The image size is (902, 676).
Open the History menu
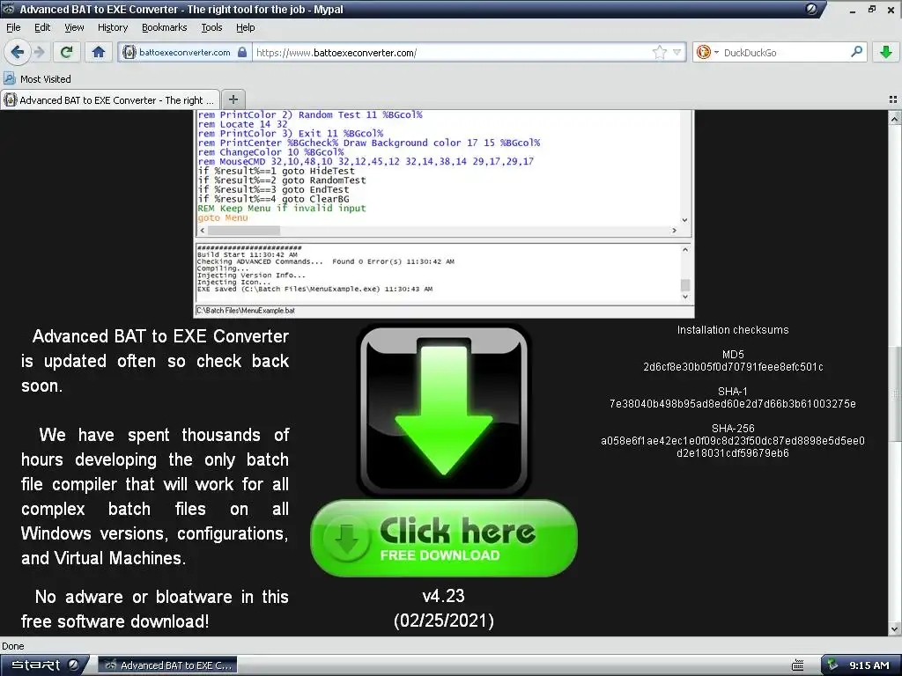click(113, 27)
